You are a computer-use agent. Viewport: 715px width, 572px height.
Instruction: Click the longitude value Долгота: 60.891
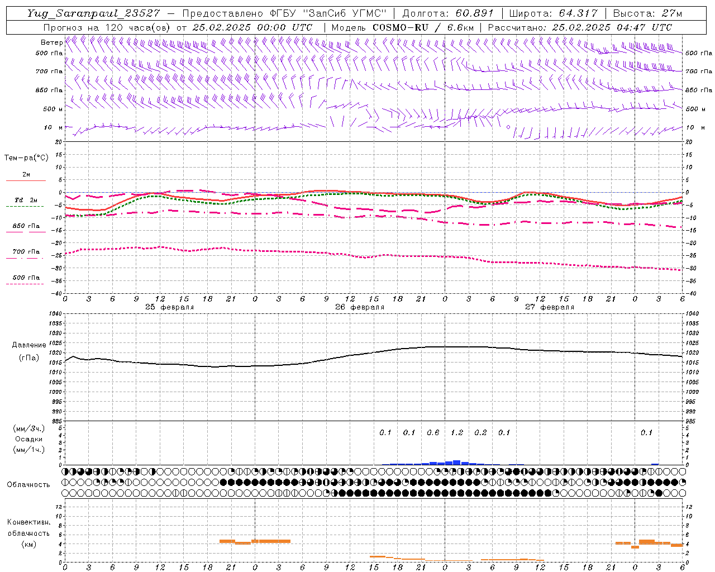point(448,13)
